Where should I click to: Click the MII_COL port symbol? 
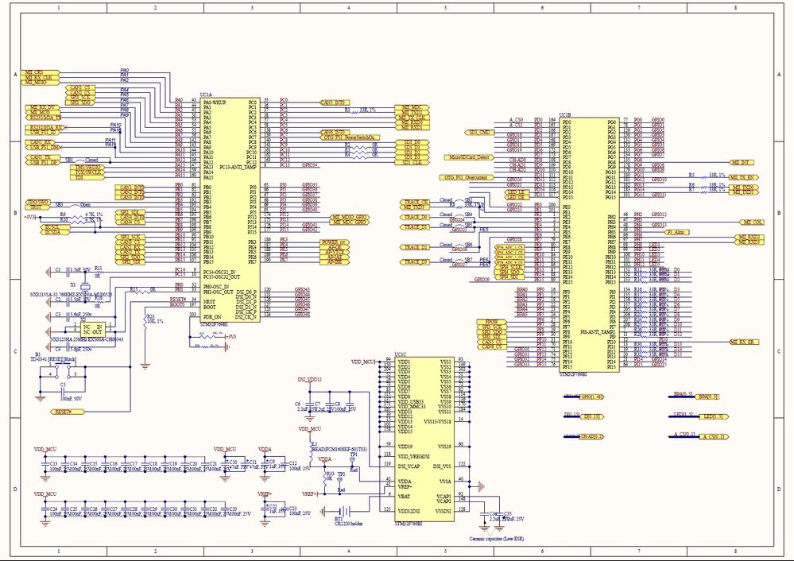[751, 222]
